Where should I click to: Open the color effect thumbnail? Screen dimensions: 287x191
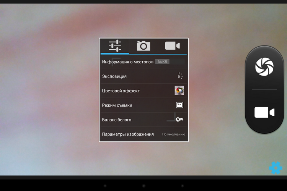(x=179, y=91)
